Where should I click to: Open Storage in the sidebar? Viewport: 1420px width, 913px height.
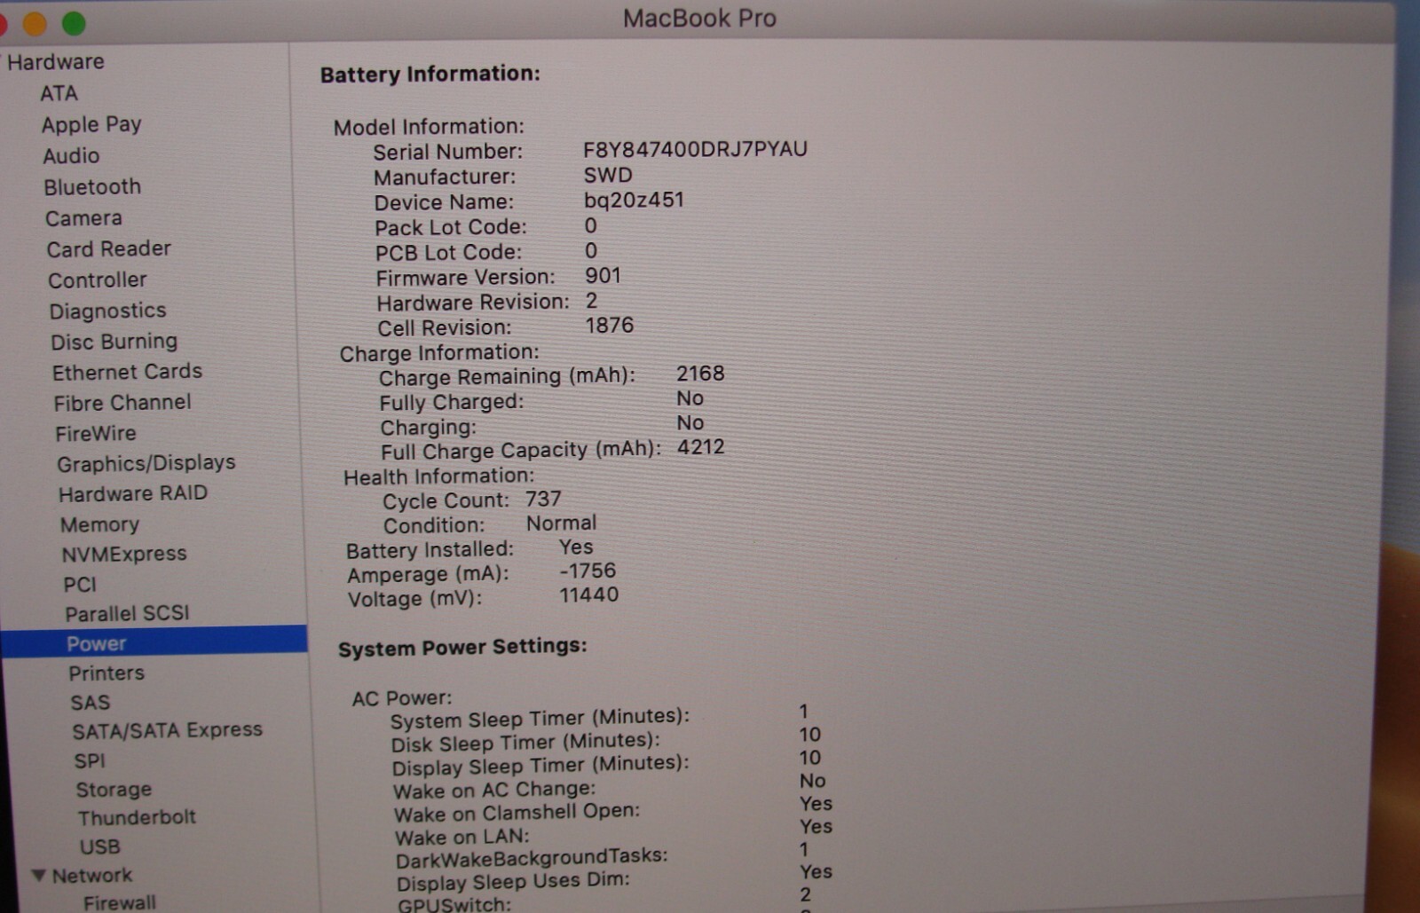coord(114,789)
